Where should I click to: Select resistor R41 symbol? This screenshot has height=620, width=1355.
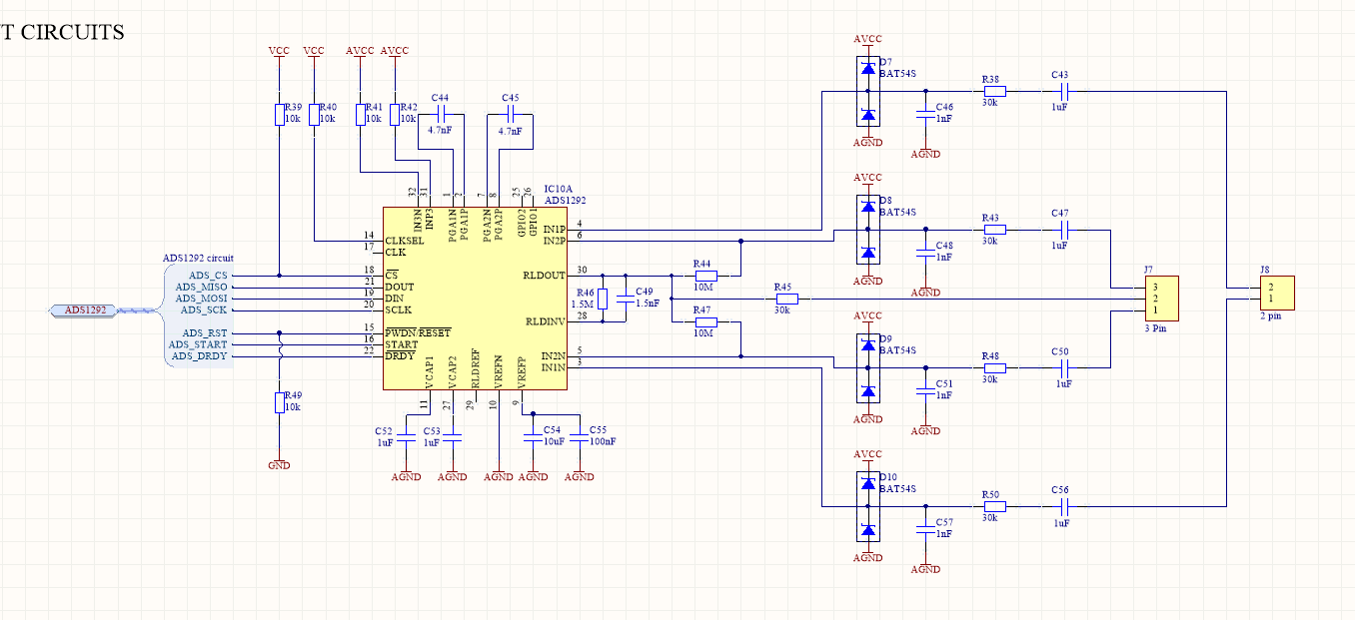click(361, 114)
